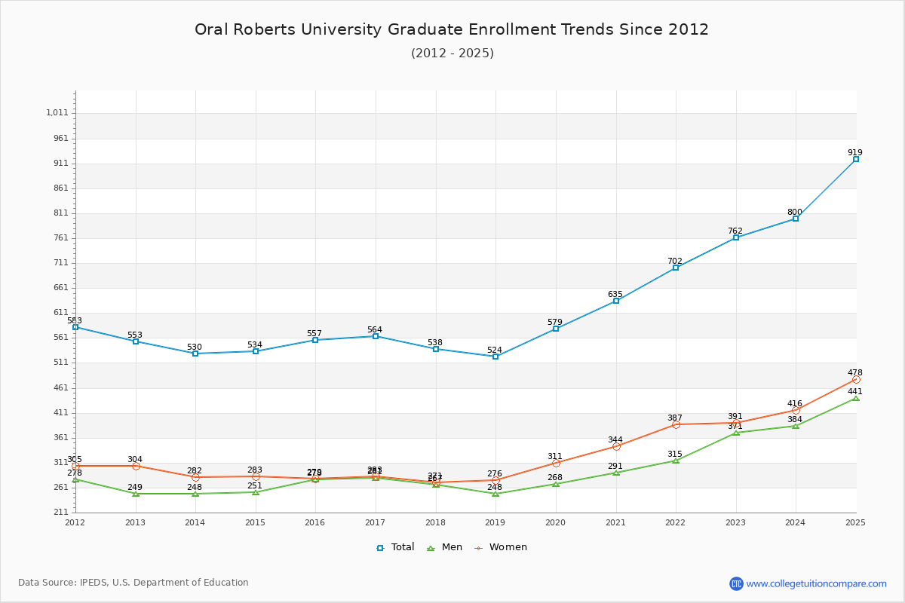Click the 2019 x-axis label
Image resolution: width=905 pixels, height=603 pixels.
coord(495,522)
